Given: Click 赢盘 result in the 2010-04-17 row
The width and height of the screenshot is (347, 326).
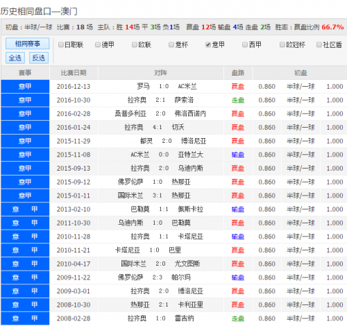Looking at the screenshot, I should coord(238,264).
